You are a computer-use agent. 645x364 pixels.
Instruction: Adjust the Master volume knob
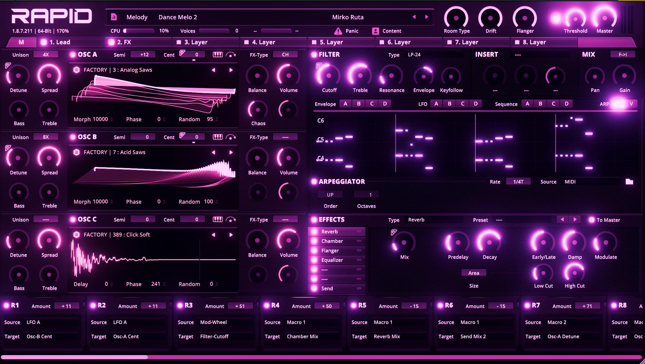tap(604, 18)
